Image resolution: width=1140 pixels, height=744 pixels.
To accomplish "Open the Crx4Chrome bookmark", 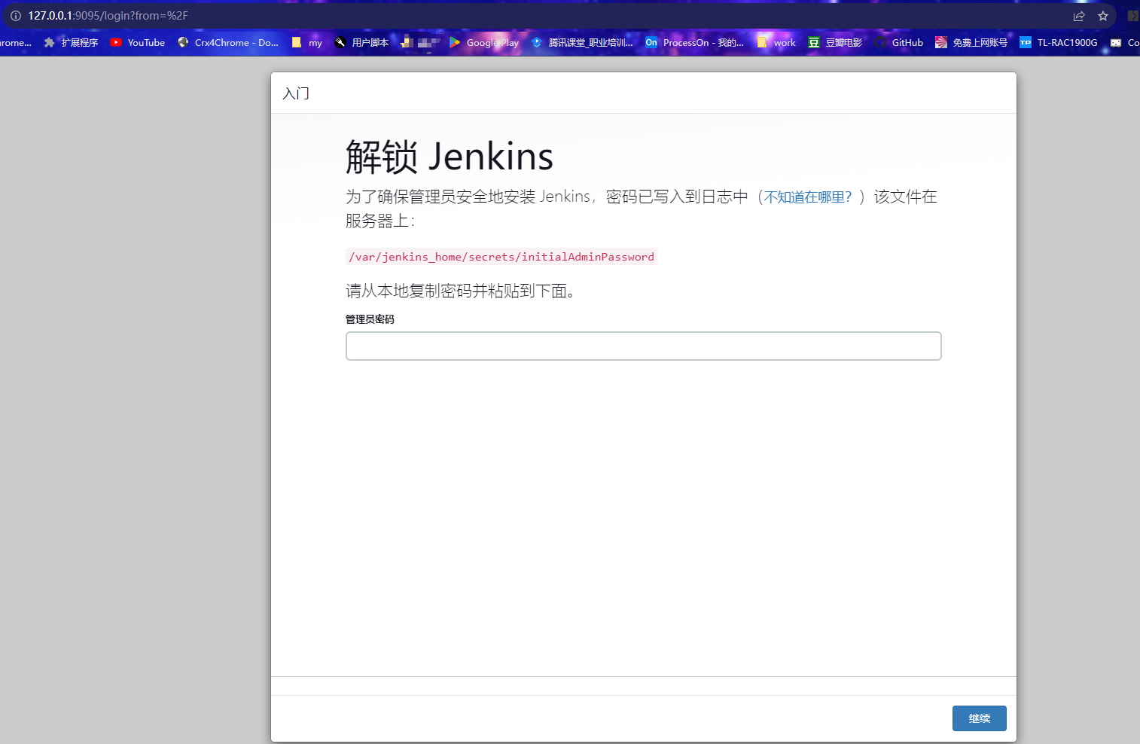I will [228, 43].
